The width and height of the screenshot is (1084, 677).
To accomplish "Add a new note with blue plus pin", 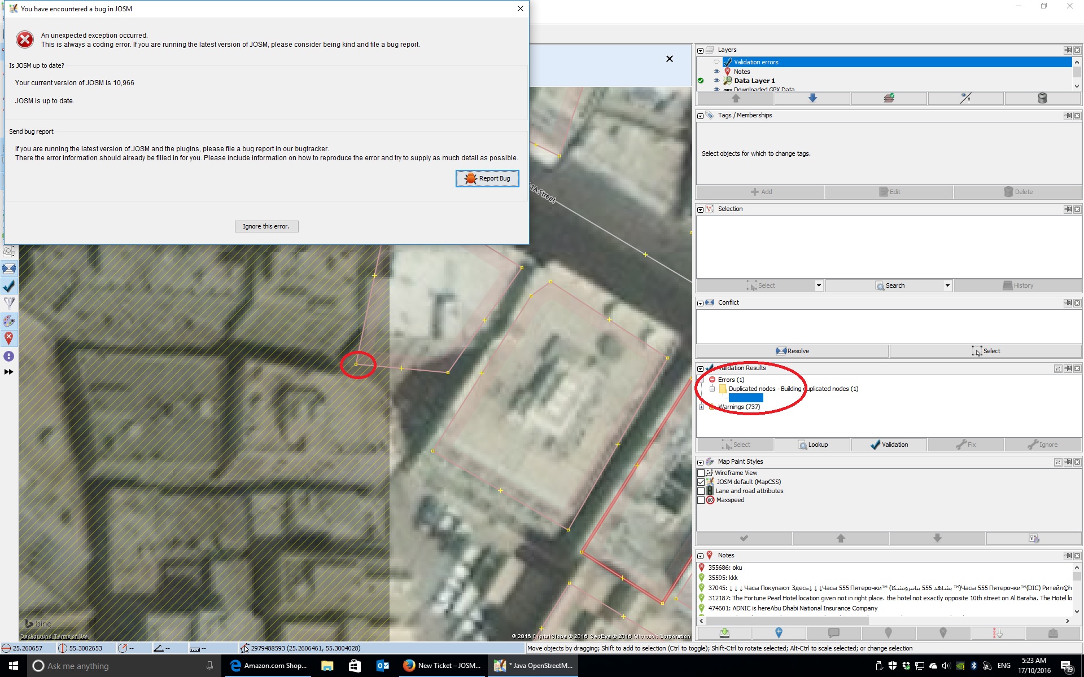I will point(779,633).
